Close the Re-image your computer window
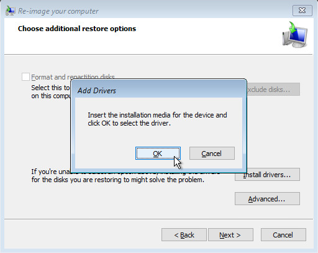This screenshot has height=253, width=318. point(302,11)
